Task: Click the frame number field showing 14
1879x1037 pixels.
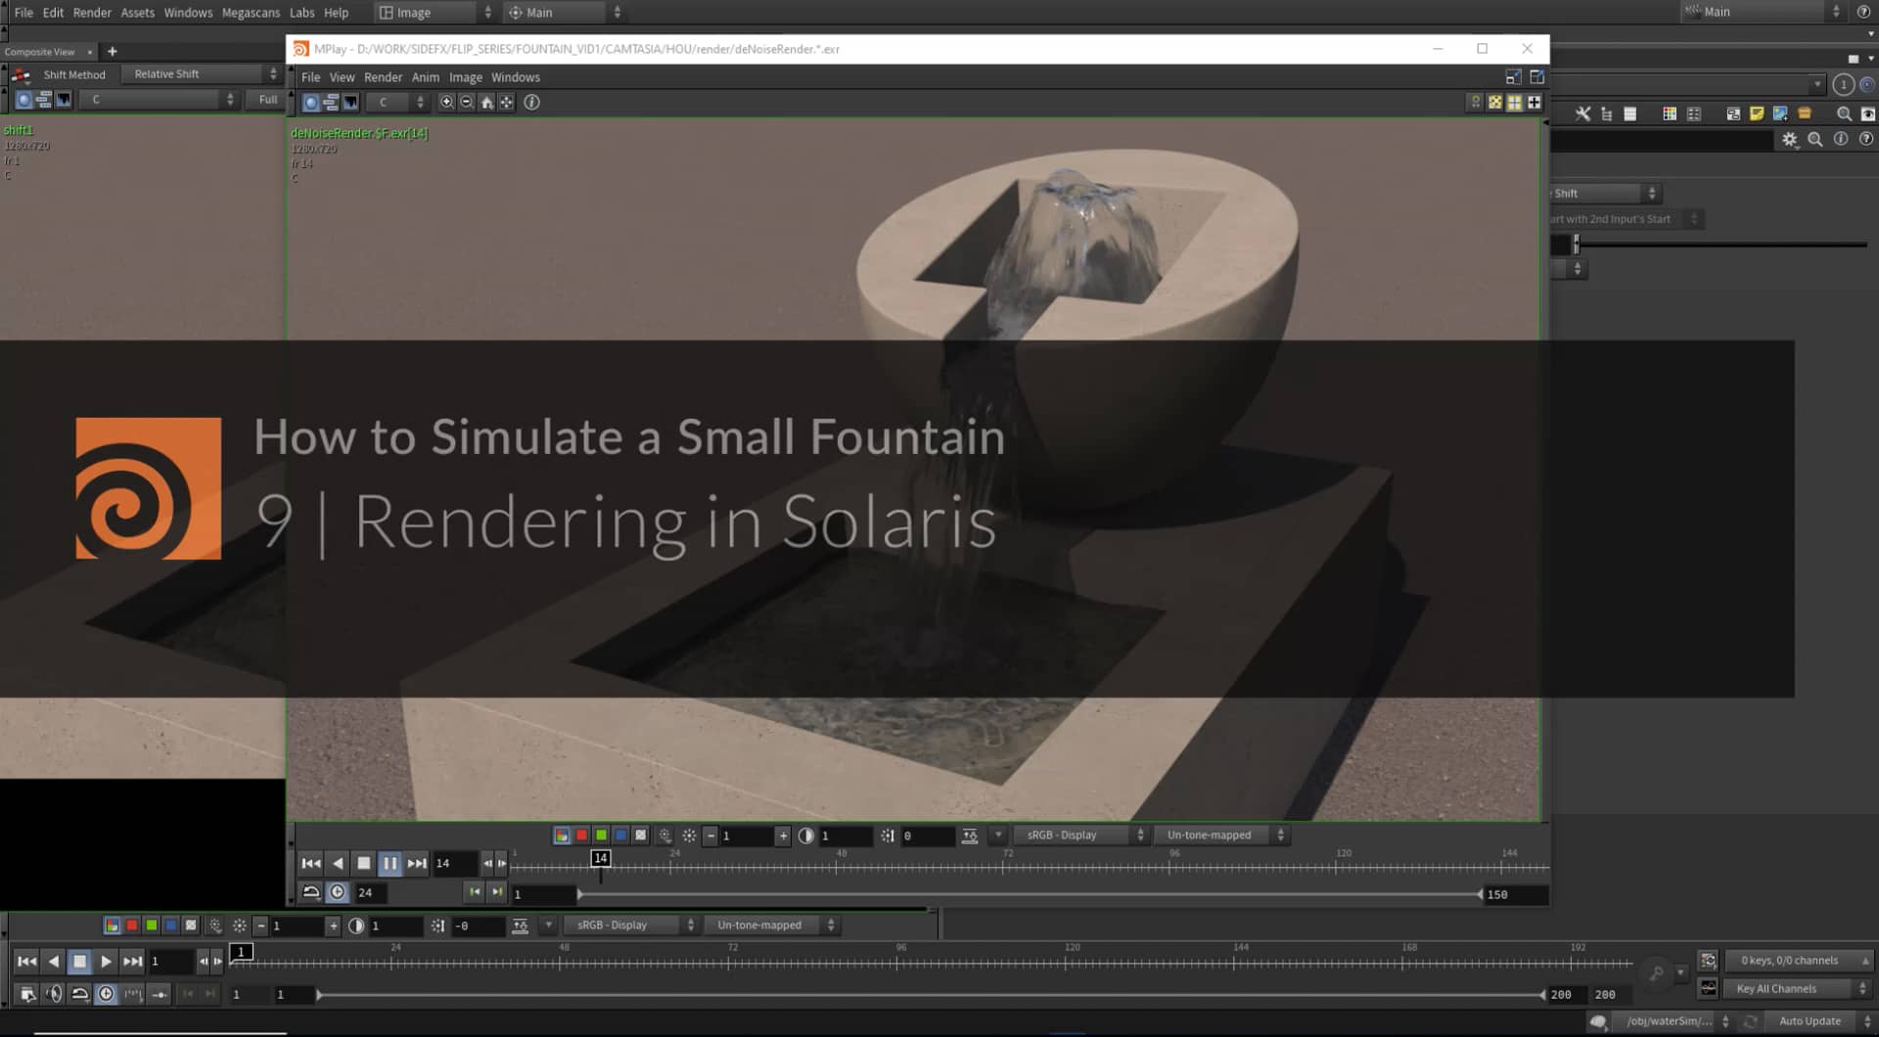Action: [454, 863]
